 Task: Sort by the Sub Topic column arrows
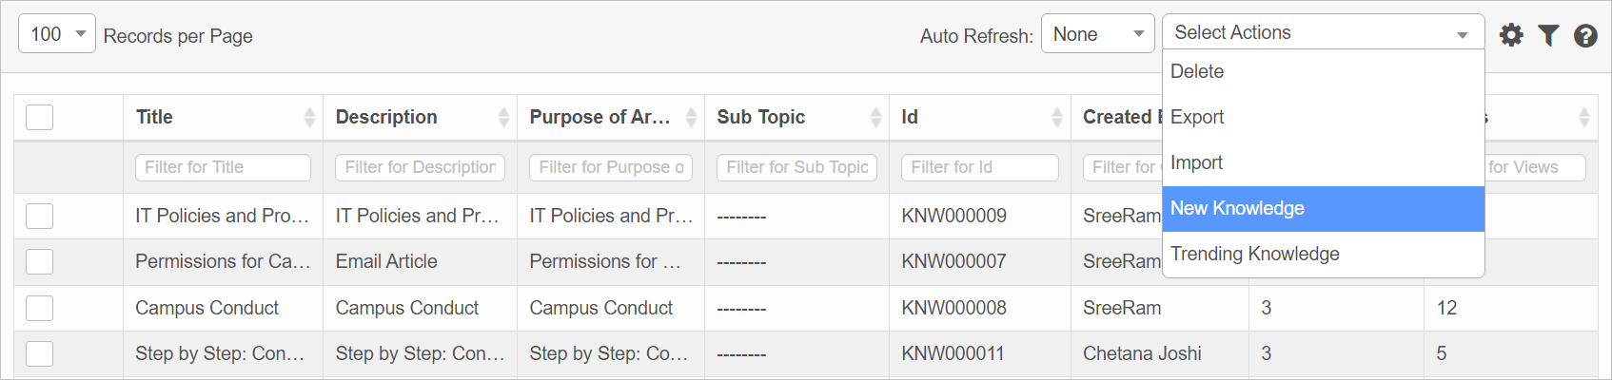pos(875,117)
